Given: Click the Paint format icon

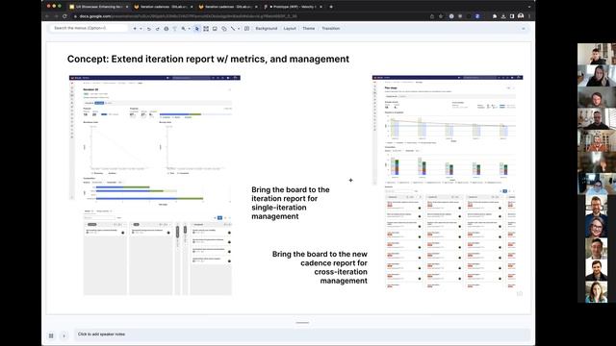Looking at the screenshot, I should coord(175,29).
